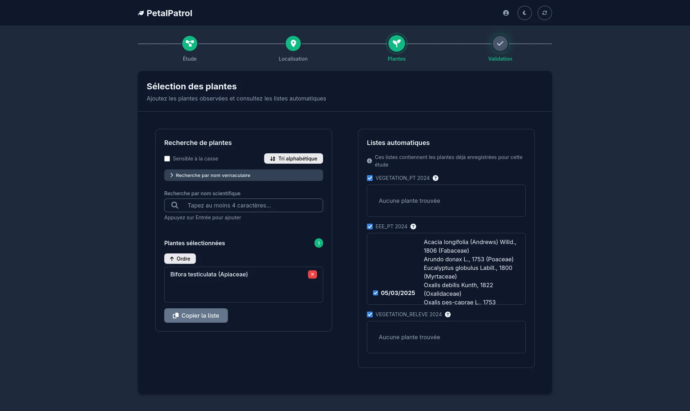Open help icon for EEE_PT 2024

[x=413, y=226]
